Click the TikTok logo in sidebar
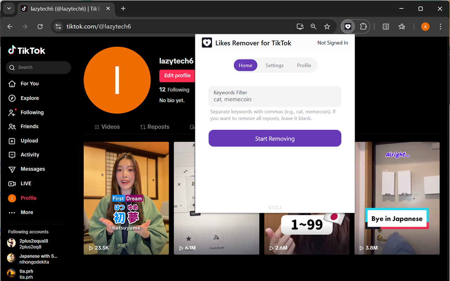Image resolution: width=450 pixels, height=281 pixels. [27, 51]
